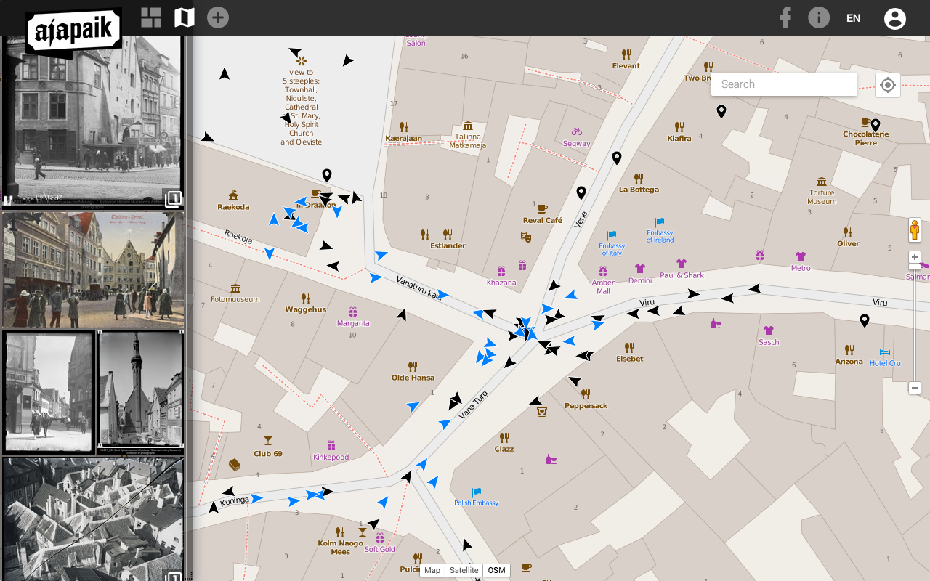Click the Search input field
Viewport: 930px width, 581px height.
(x=784, y=84)
